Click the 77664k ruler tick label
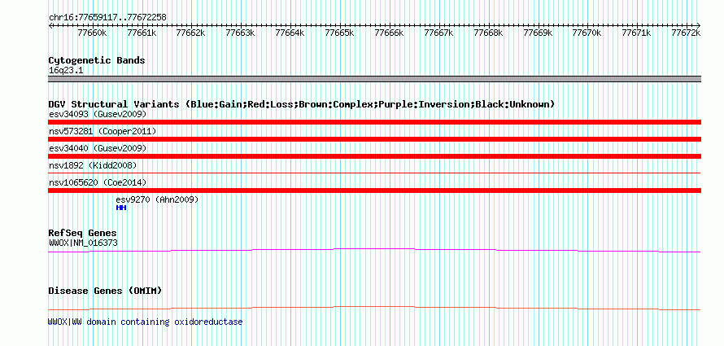This screenshot has width=724, height=346. tap(290, 33)
